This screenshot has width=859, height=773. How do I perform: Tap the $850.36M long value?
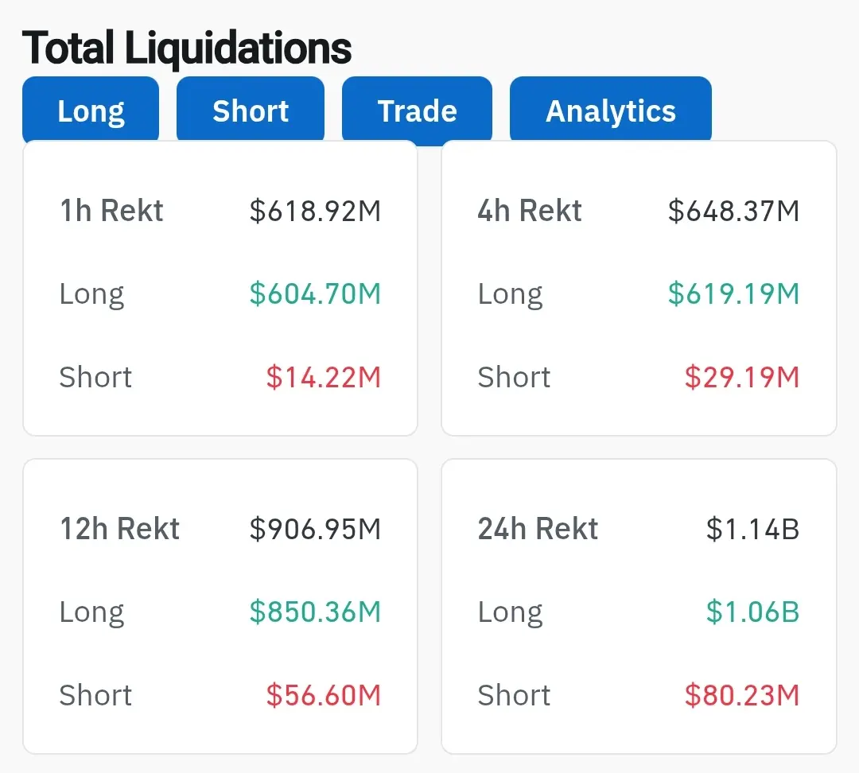[315, 612]
